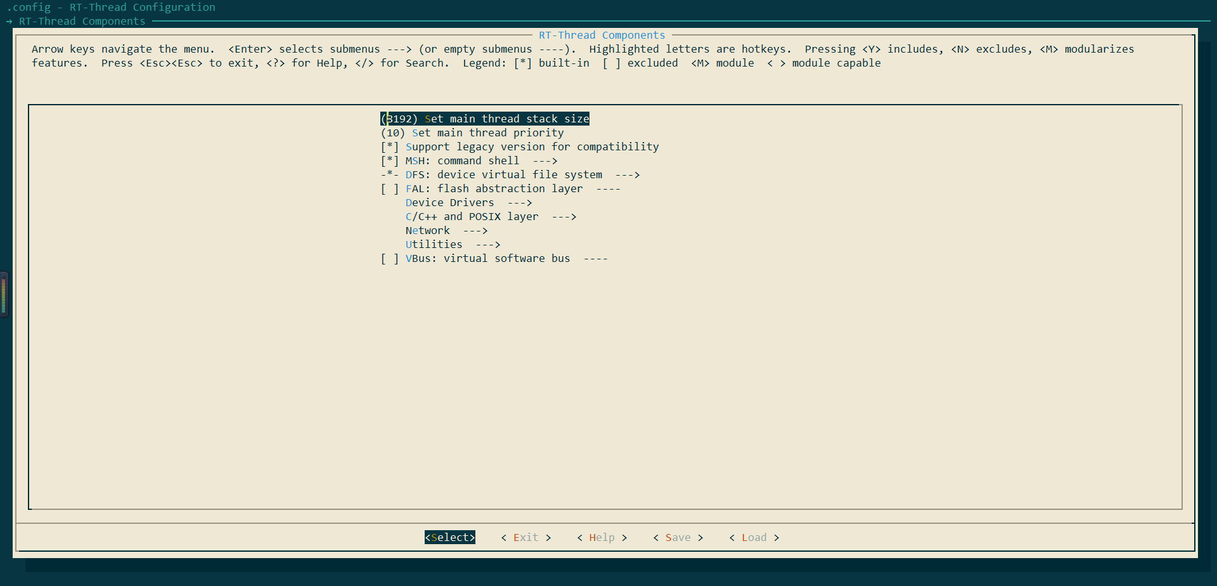1217x586 pixels.
Task: Click the Network arrow indicator
Action: [x=475, y=230]
